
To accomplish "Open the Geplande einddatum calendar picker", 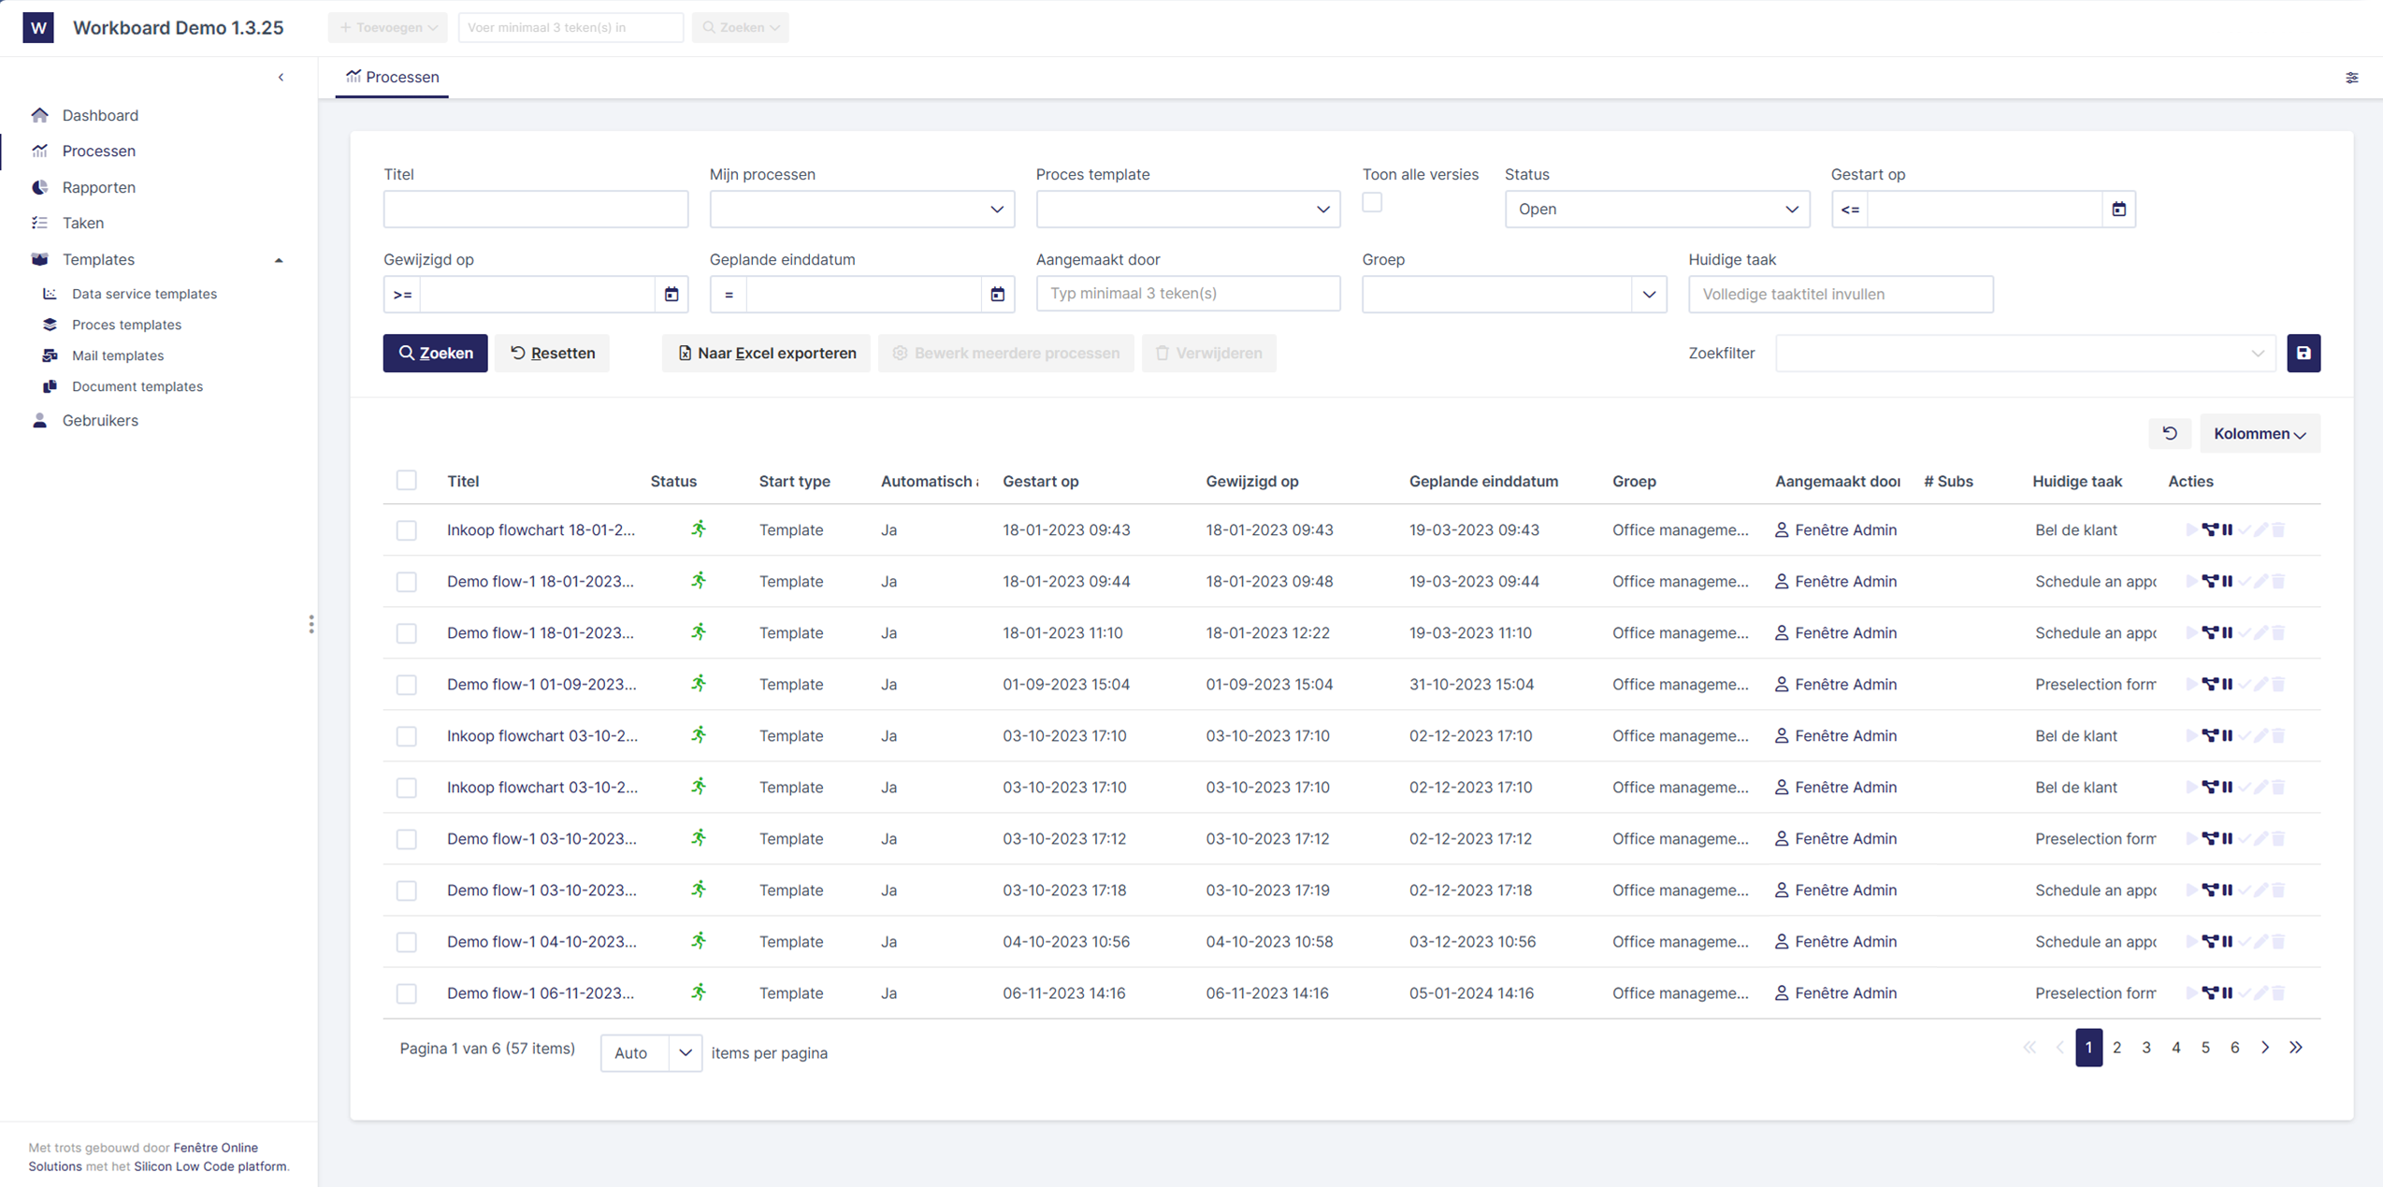I will [x=997, y=295].
